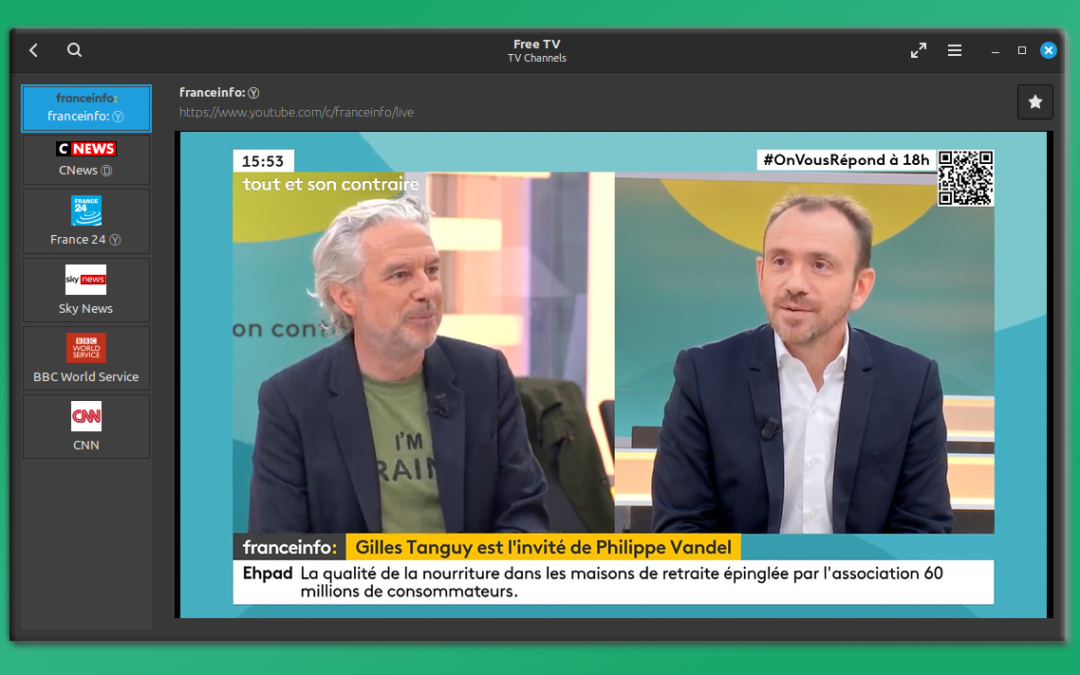This screenshot has width=1080, height=675.
Task: Go back using the header back arrow
Action: point(34,50)
